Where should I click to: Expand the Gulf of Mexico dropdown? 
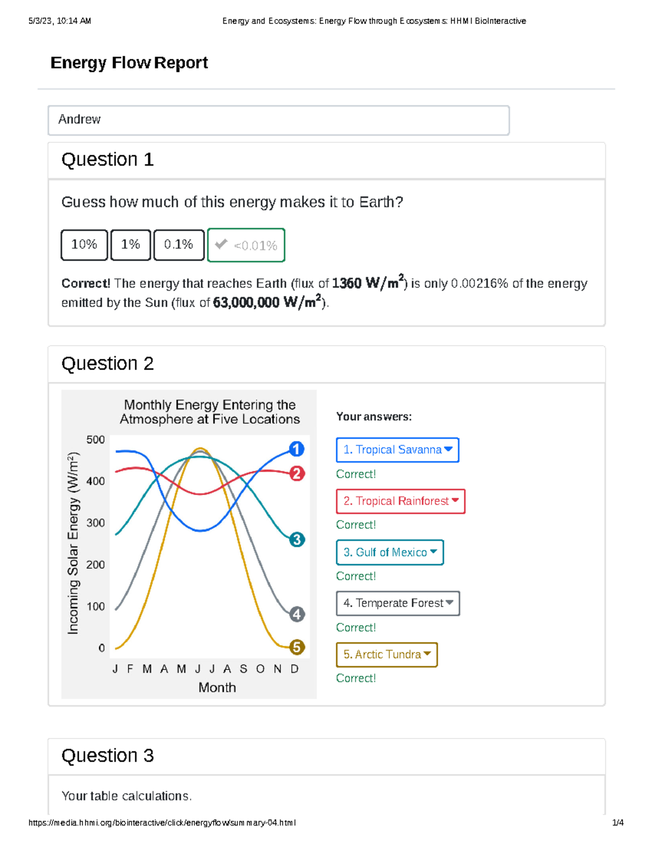pos(390,552)
